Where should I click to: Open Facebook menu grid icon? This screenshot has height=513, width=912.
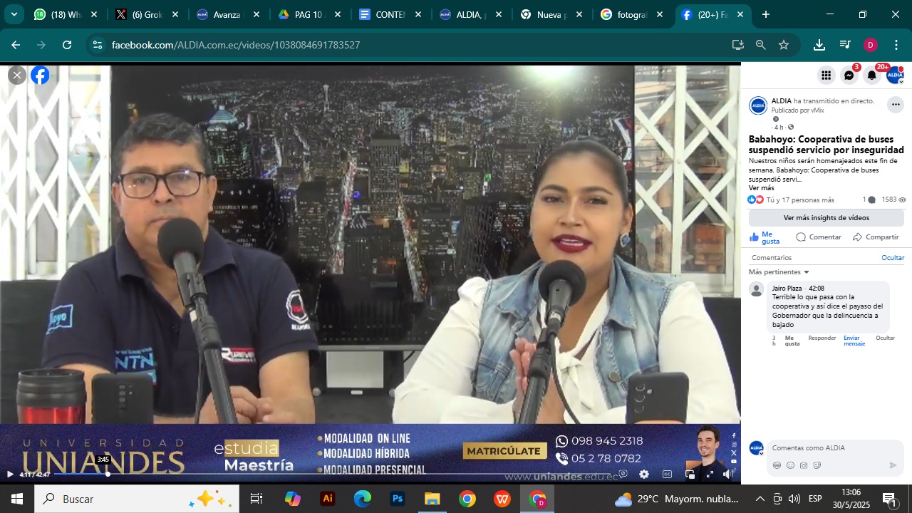click(x=826, y=75)
